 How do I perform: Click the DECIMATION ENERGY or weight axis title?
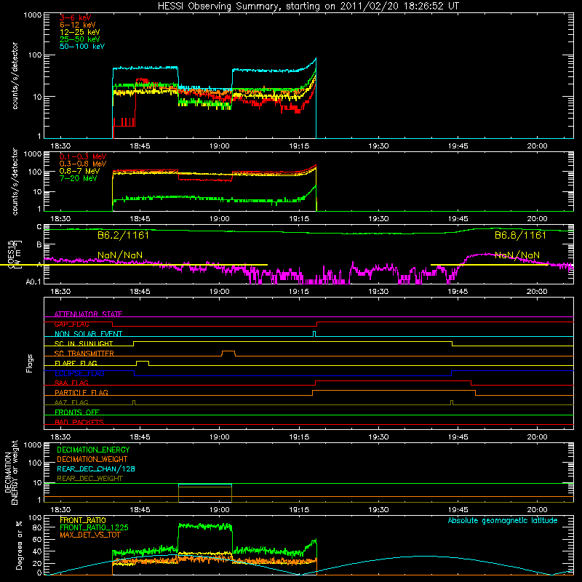10,472
